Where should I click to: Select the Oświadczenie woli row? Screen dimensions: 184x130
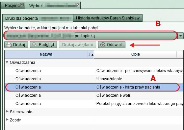click(94, 95)
